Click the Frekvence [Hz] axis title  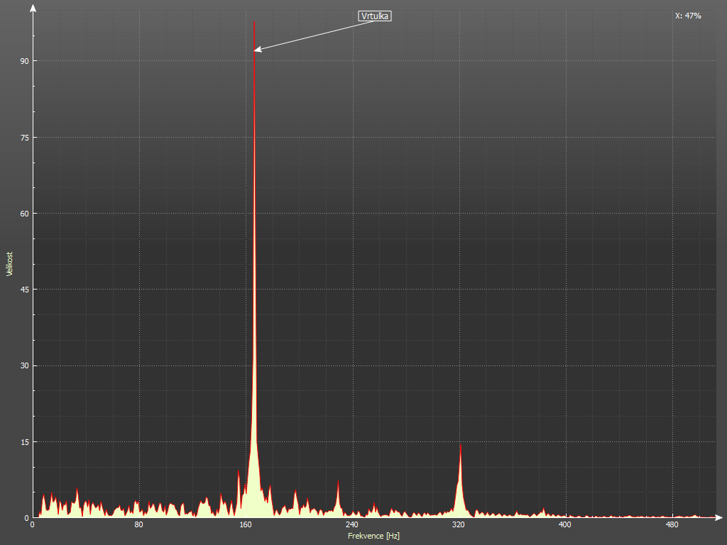tap(373, 536)
